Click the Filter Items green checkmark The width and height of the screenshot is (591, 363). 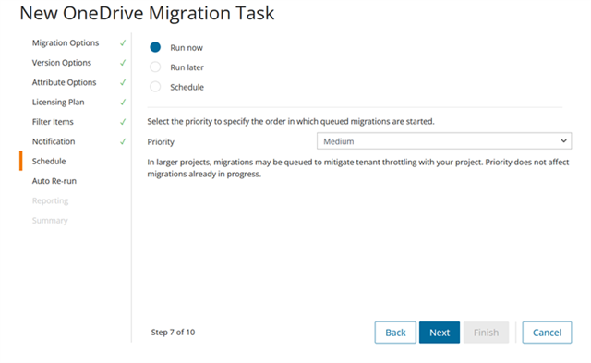[x=123, y=122]
